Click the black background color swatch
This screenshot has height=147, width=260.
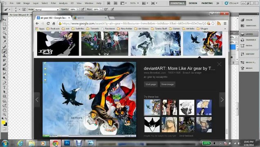coord(6,125)
